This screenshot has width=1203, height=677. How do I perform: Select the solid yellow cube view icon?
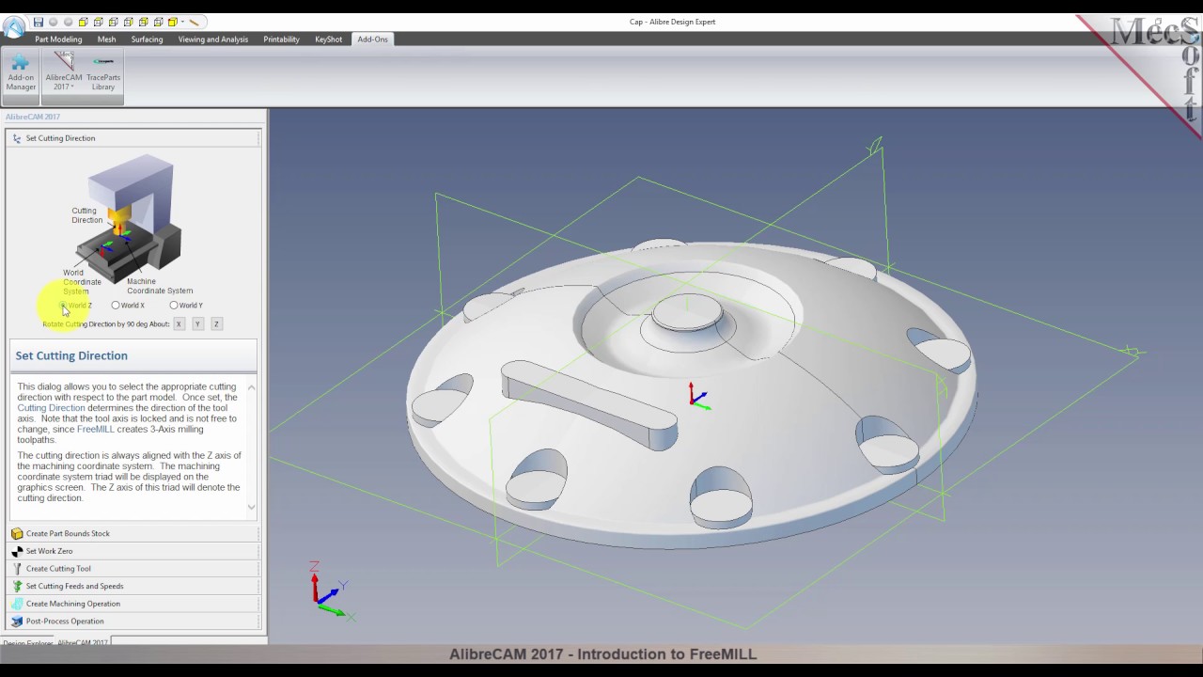(83, 22)
